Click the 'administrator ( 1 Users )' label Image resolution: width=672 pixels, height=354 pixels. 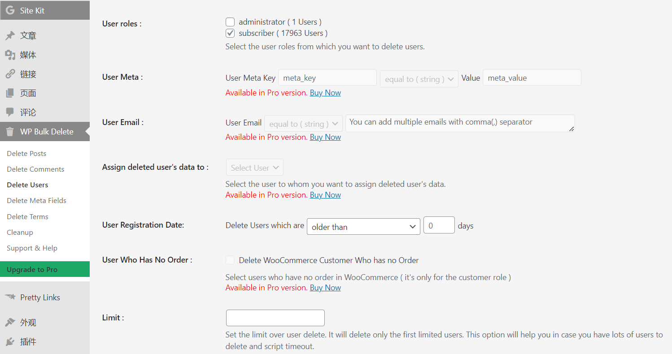pos(280,22)
